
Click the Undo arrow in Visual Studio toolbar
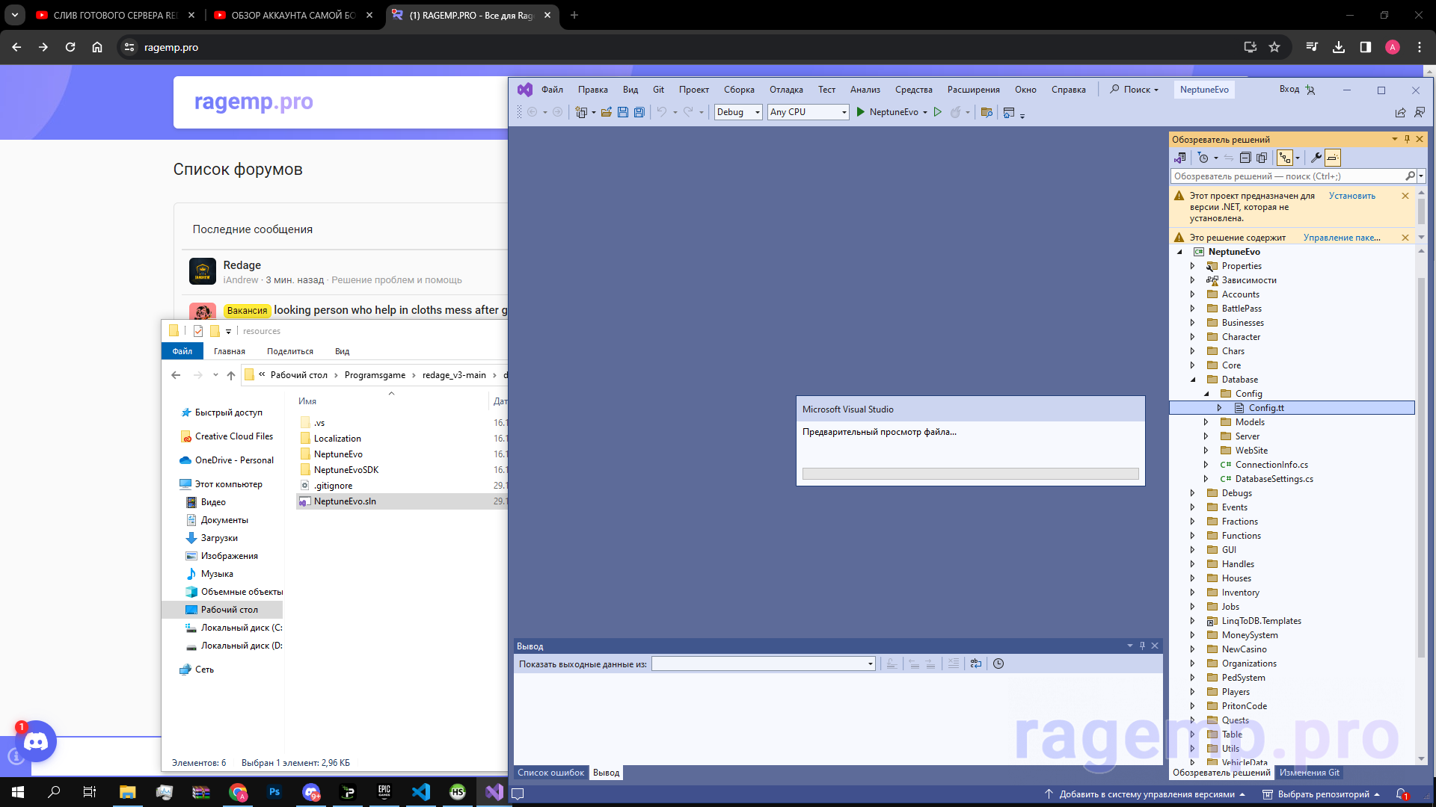pyautogui.click(x=661, y=112)
